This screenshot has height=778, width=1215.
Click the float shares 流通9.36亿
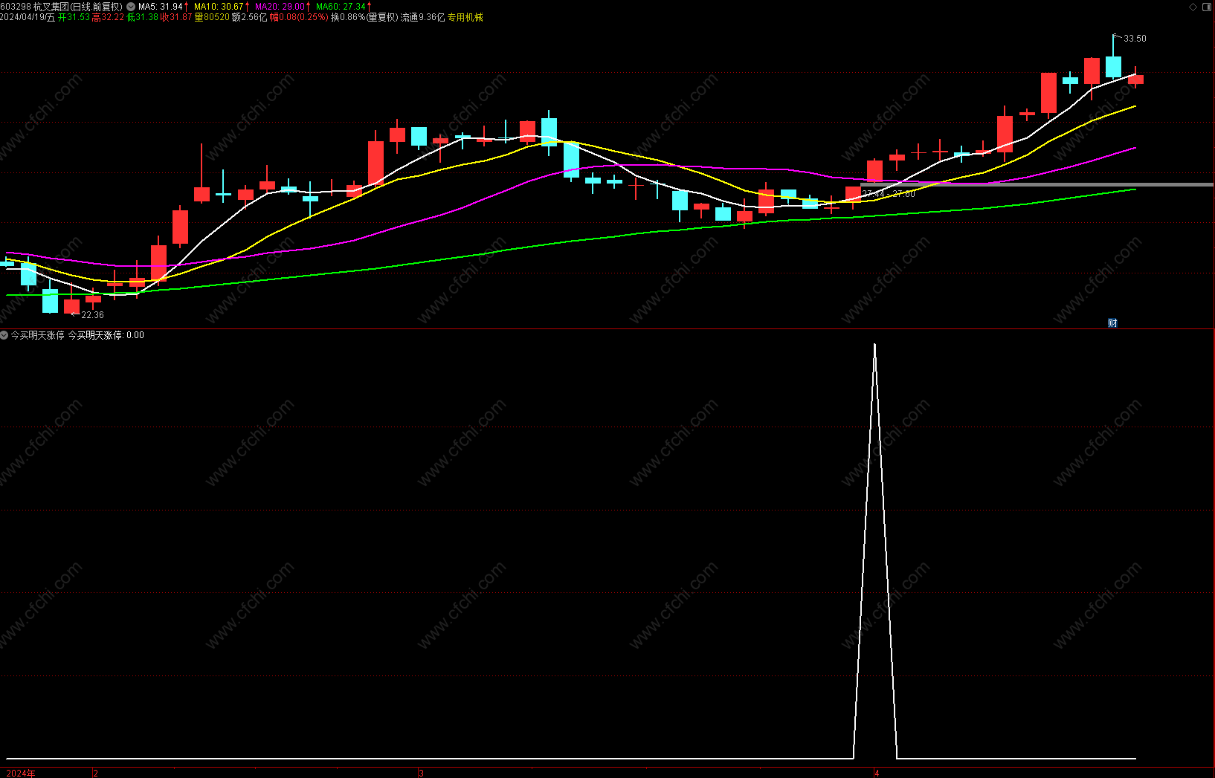[422, 17]
